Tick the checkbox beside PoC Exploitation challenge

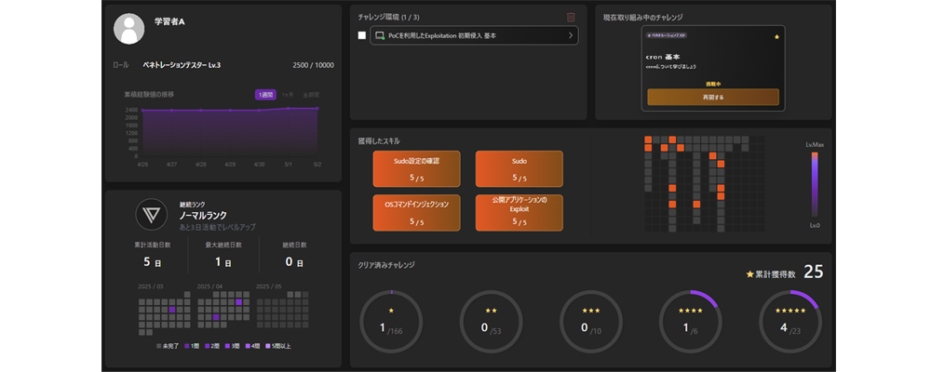click(361, 35)
